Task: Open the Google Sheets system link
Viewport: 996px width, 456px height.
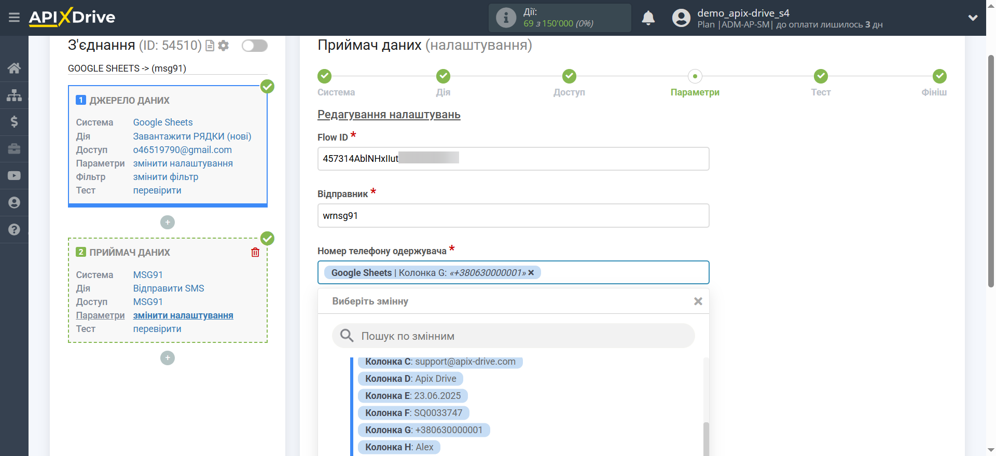Action: click(x=163, y=122)
